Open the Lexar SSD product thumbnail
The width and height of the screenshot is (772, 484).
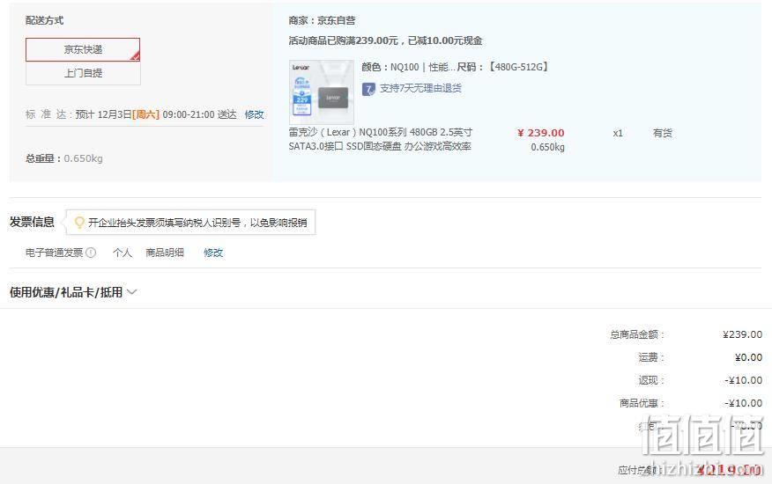click(321, 92)
